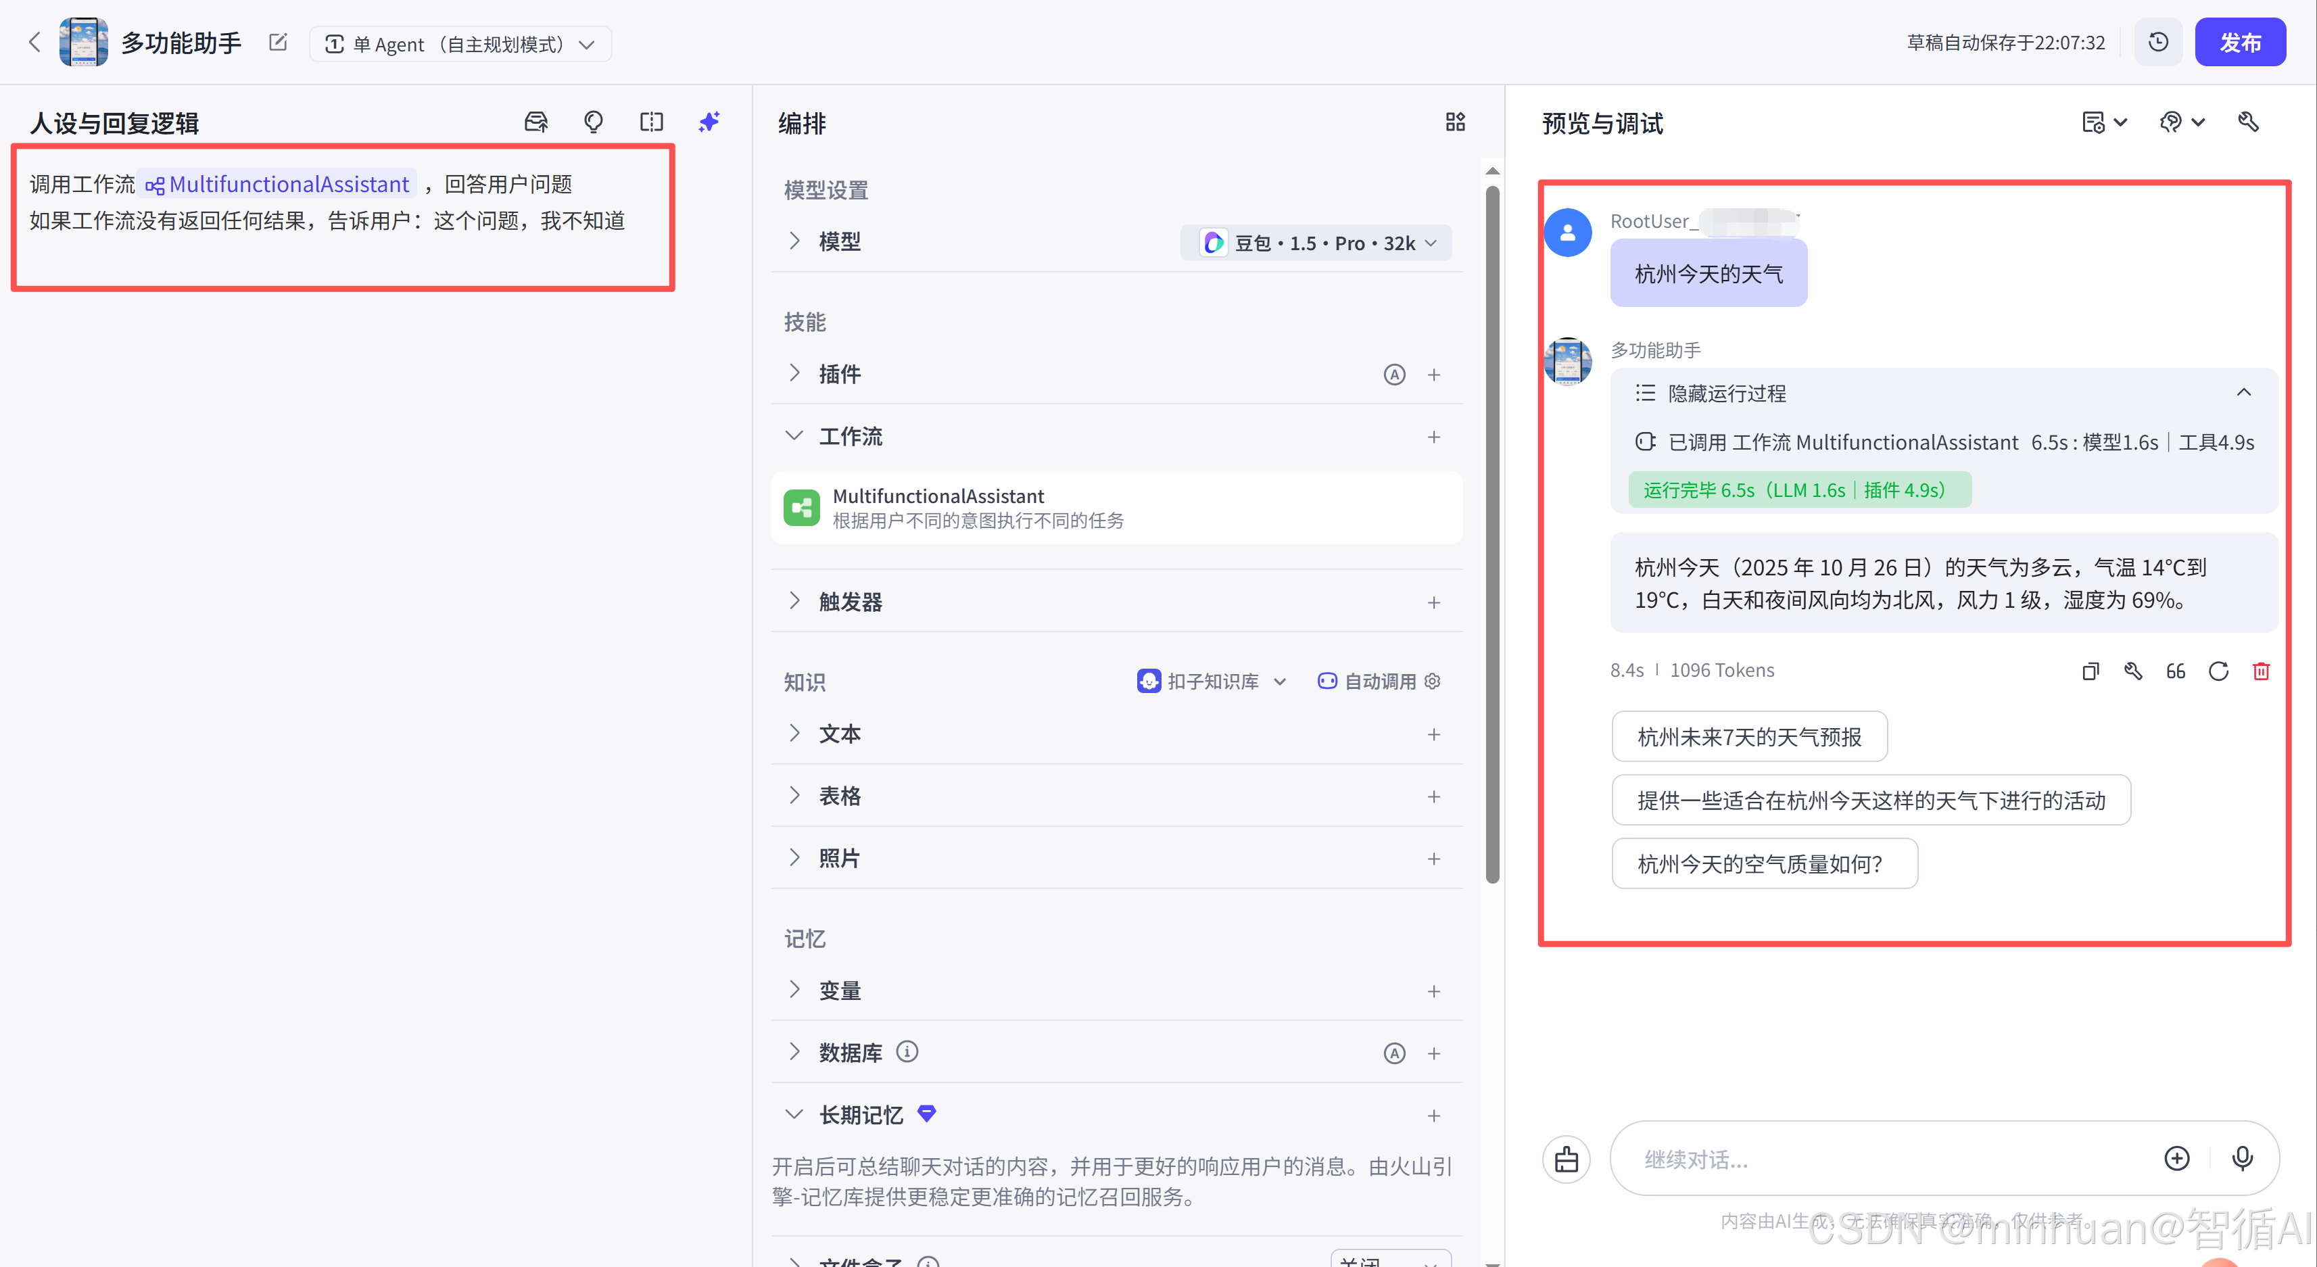Viewport: 2317px width, 1267px height.
Task: Click the version history clock icon
Action: coord(2158,43)
